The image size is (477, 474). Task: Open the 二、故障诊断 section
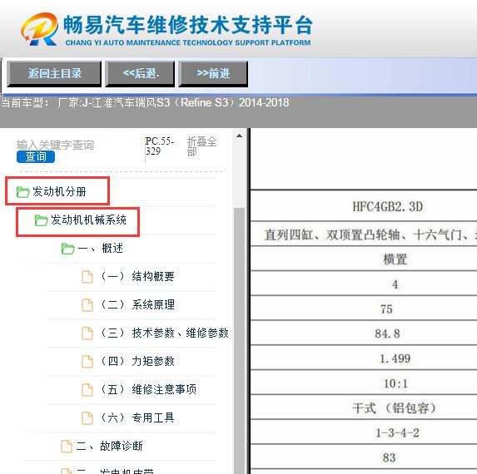(109, 446)
